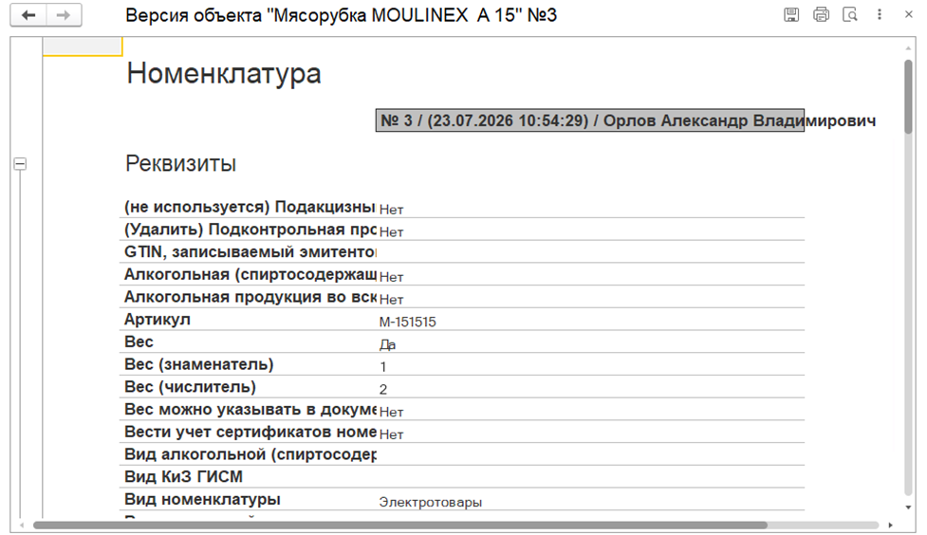Viewport: 927px width, 535px height.
Task: Click the horizontal scrollbar left arrow
Action: click(x=22, y=525)
